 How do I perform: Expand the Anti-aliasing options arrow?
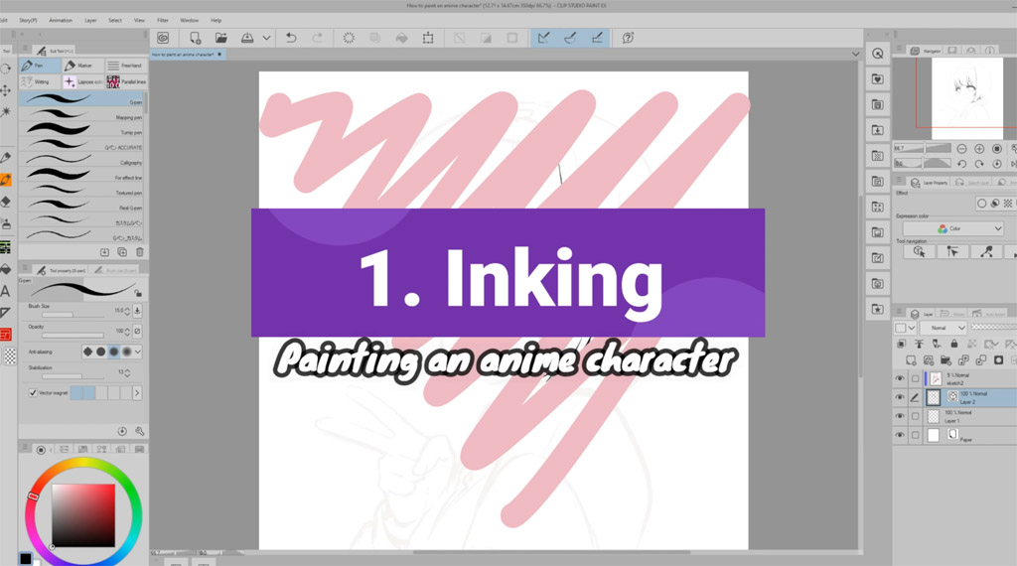pyautogui.click(x=138, y=352)
